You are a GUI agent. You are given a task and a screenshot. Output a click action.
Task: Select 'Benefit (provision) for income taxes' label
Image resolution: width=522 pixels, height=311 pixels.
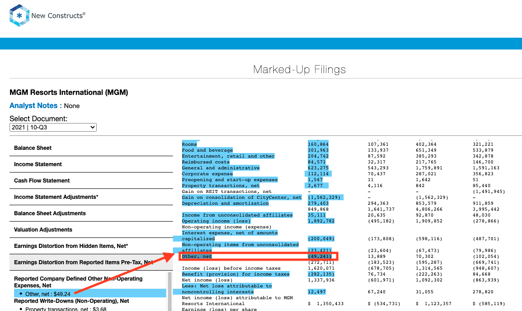point(236,274)
